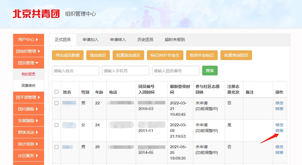This screenshot has height=165, width=302.
Task: Go to the 超时未报到 tab
Action: 175,40
